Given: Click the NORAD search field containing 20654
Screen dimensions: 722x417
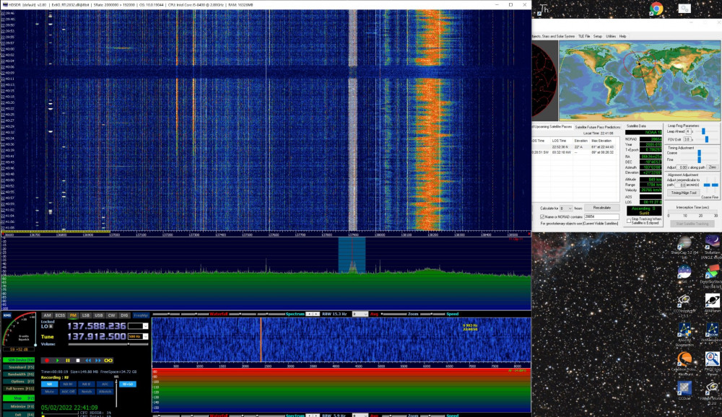Looking at the screenshot, I should pyautogui.click(x=601, y=216).
